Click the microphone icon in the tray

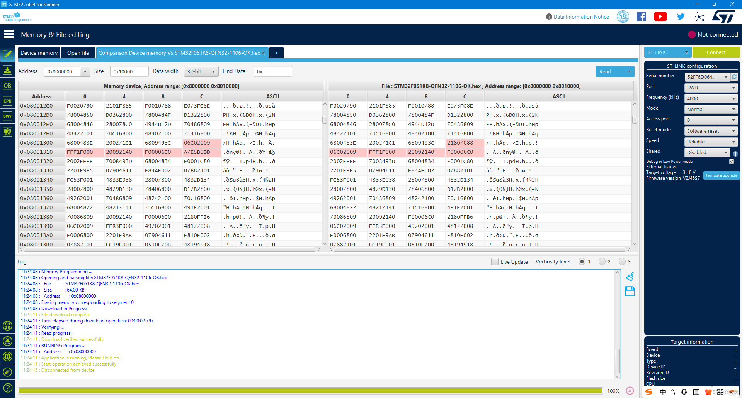pyautogui.click(x=684, y=392)
